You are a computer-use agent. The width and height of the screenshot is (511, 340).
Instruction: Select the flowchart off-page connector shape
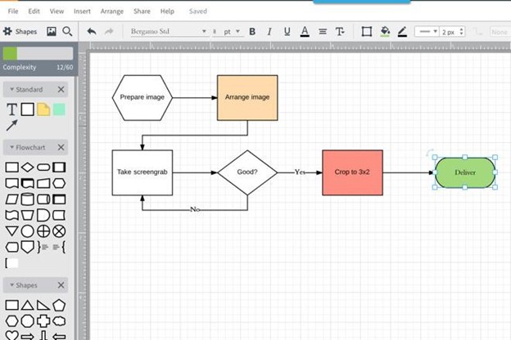click(27, 247)
